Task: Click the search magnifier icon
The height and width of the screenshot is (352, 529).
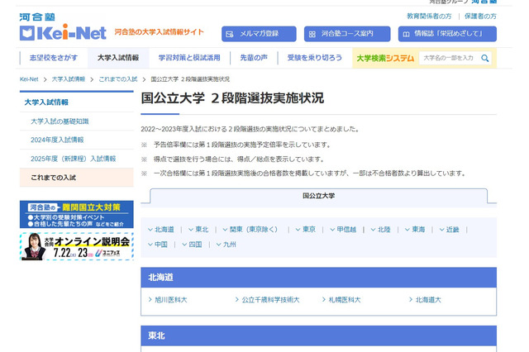Action: [485, 58]
